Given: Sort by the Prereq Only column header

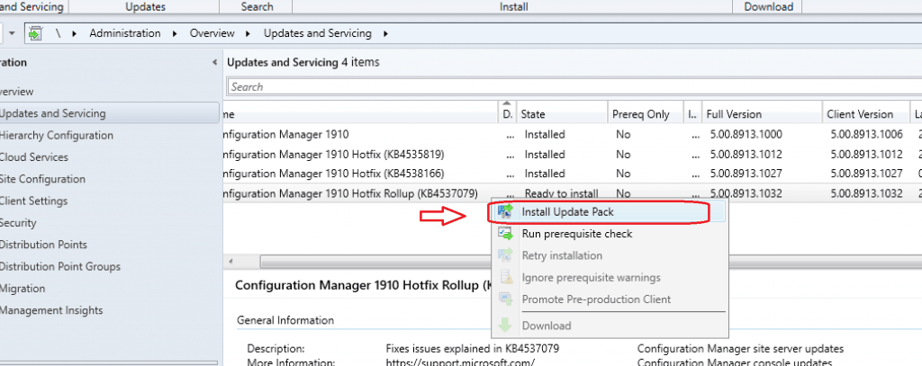Looking at the screenshot, I should [x=645, y=114].
